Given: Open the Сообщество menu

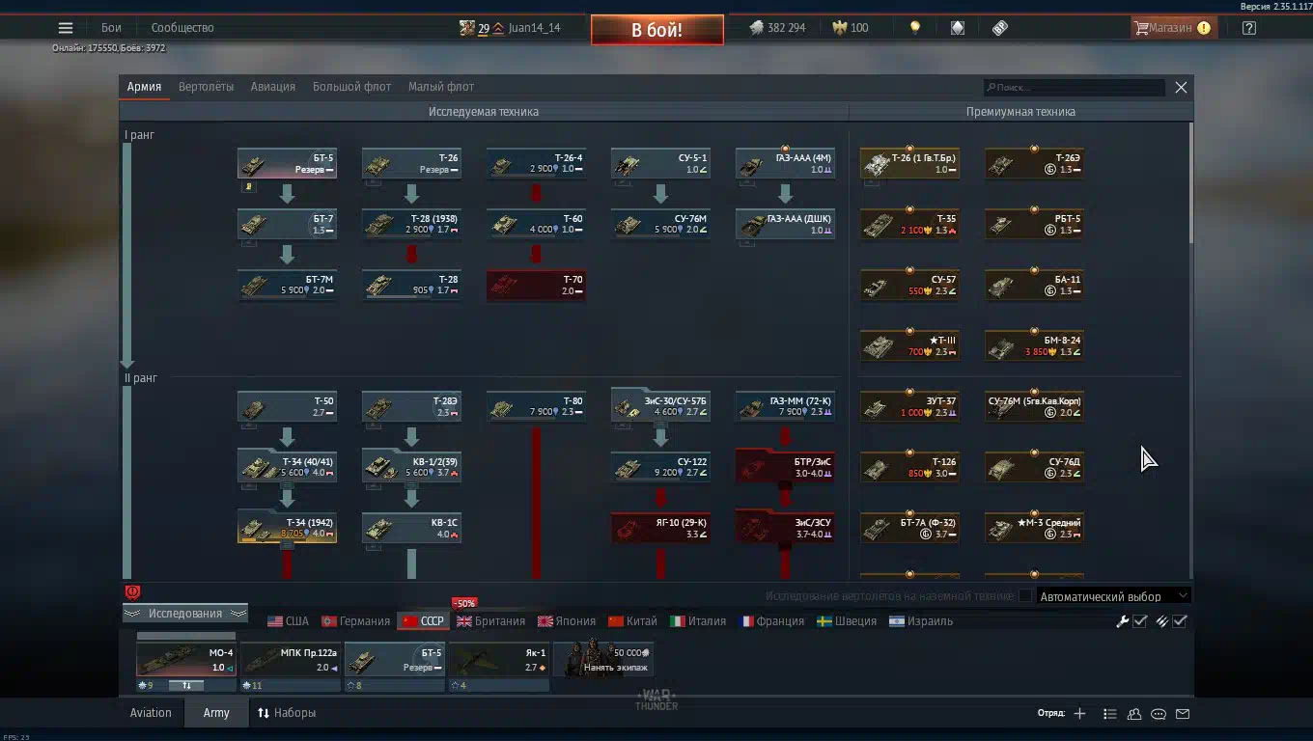Looking at the screenshot, I should pos(182,28).
